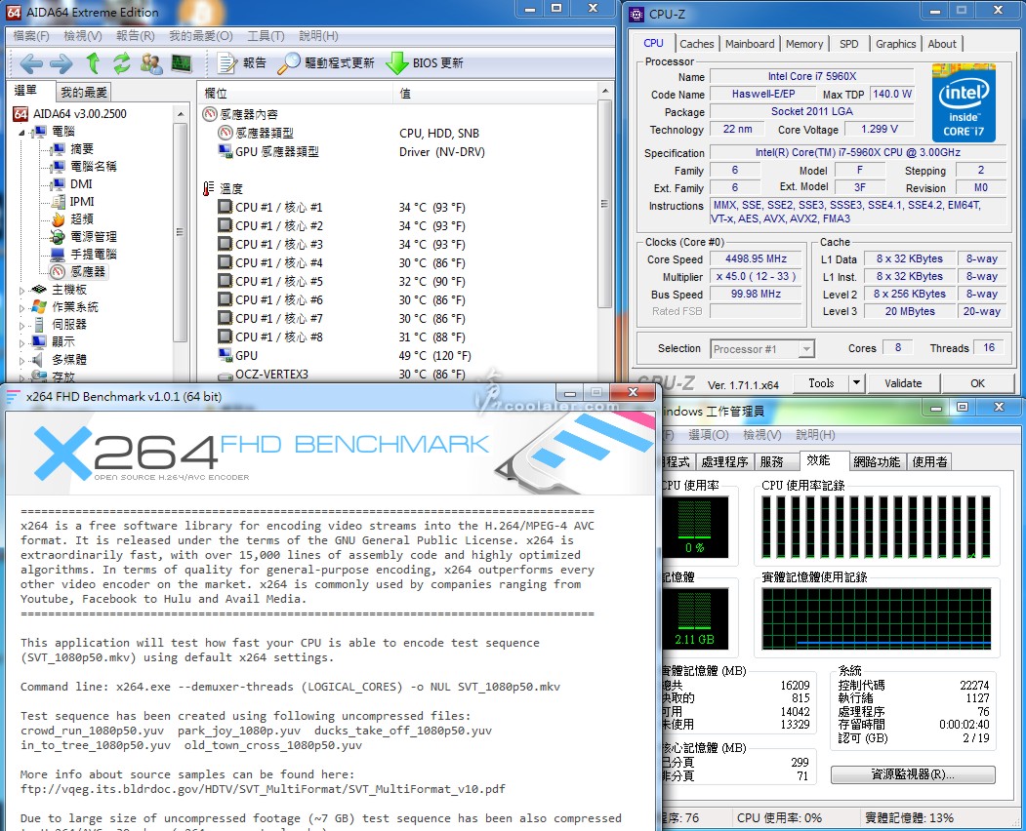Open the 報告 report tool in AIDA64
The image size is (1026, 831).
[242, 63]
